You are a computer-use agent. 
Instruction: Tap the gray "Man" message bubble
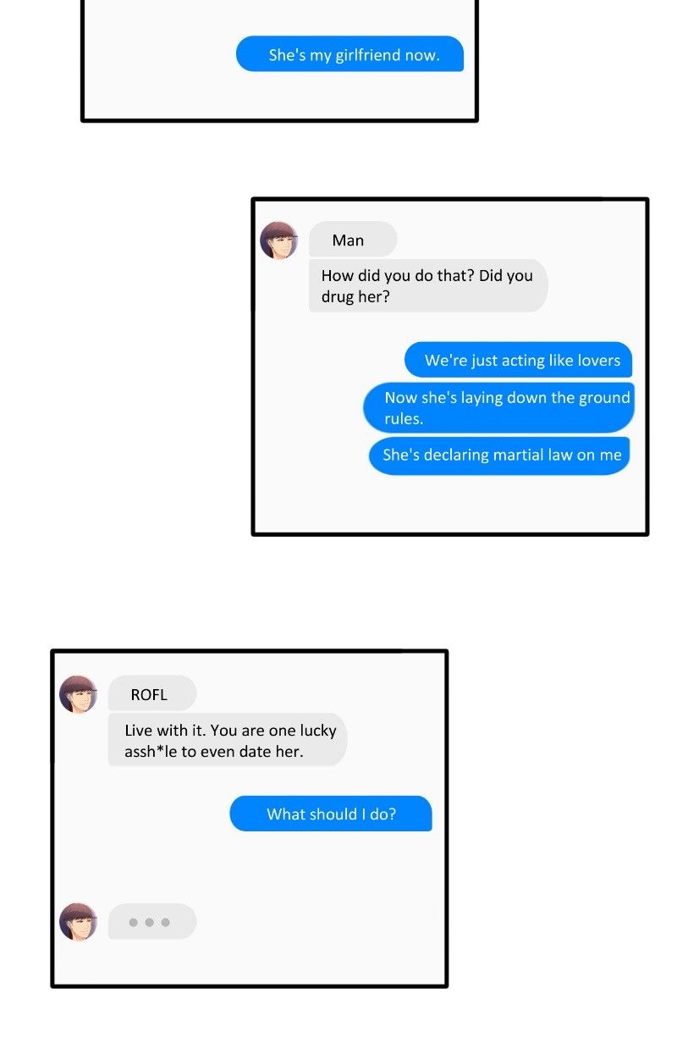tap(353, 240)
